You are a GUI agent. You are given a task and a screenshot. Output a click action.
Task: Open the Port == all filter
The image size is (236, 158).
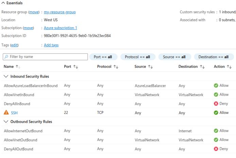pos(103,57)
